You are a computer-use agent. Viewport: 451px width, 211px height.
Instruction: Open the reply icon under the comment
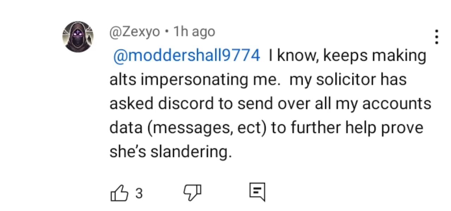257,192
